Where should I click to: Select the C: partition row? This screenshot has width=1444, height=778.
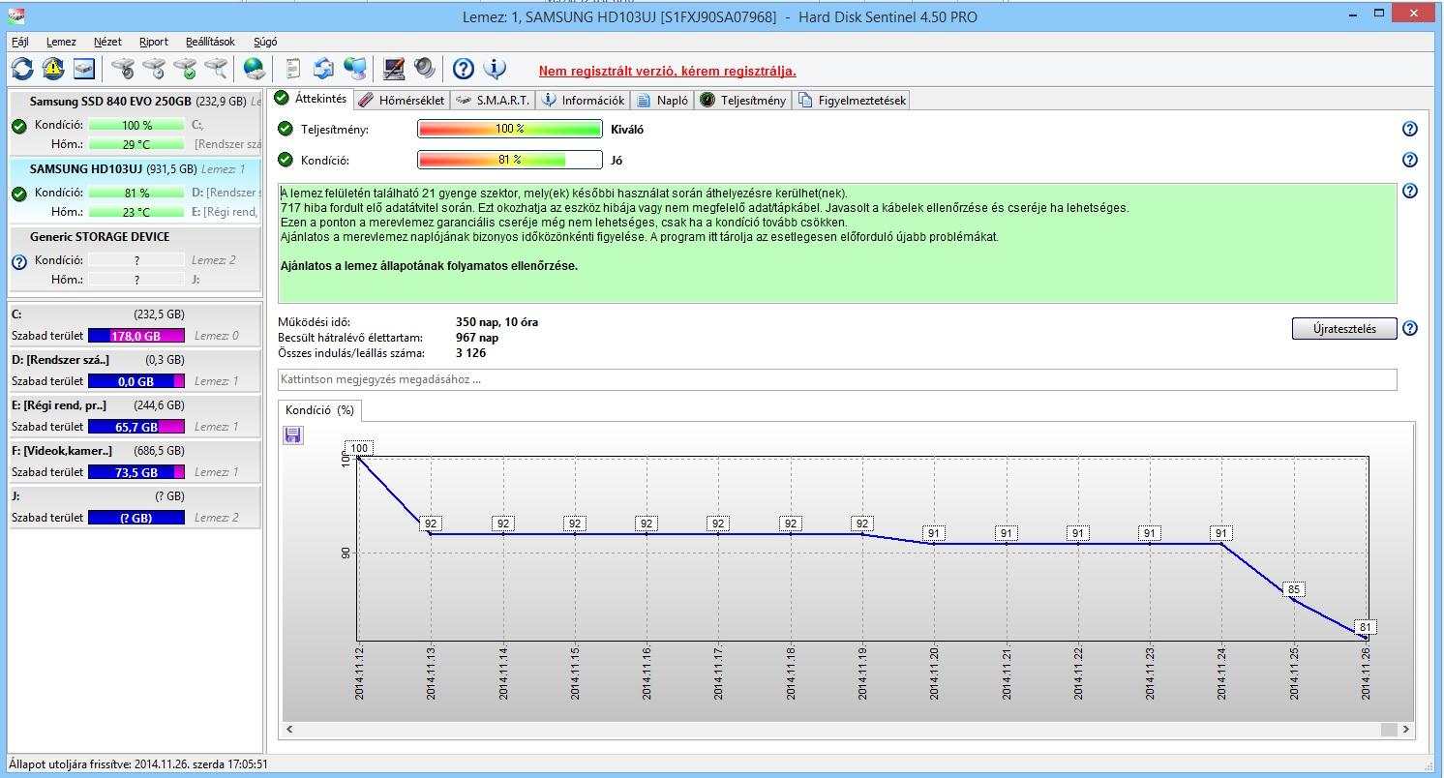point(135,325)
